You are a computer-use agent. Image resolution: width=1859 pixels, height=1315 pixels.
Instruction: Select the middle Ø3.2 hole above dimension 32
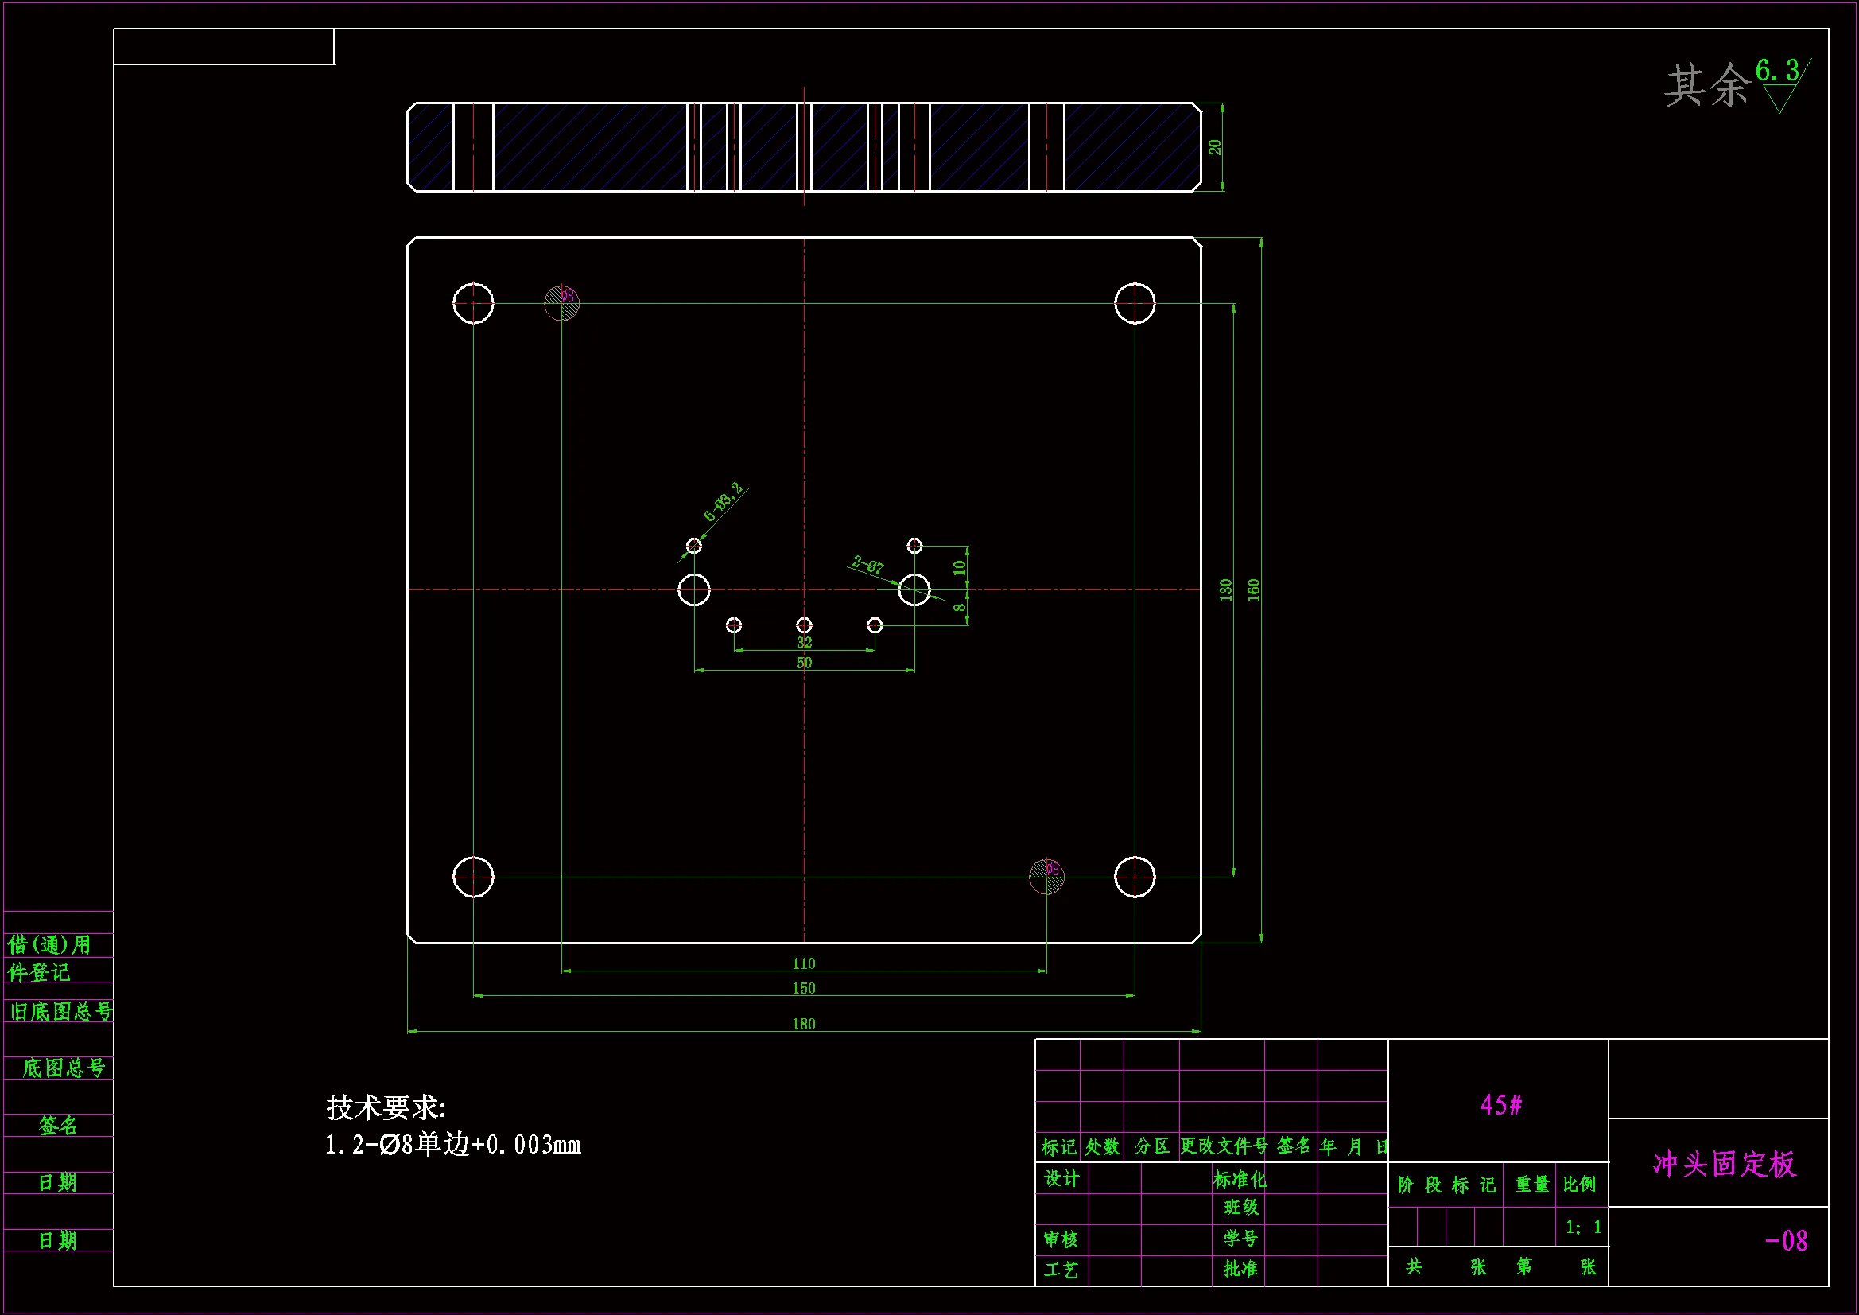click(x=803, y=624)
